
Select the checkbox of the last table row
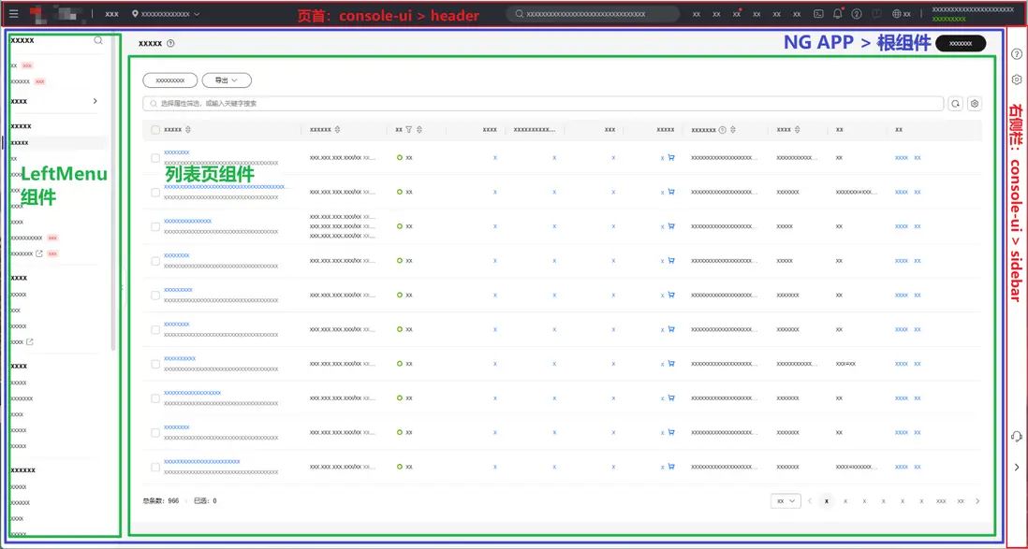pyautogui.click(x=155, y=467)
